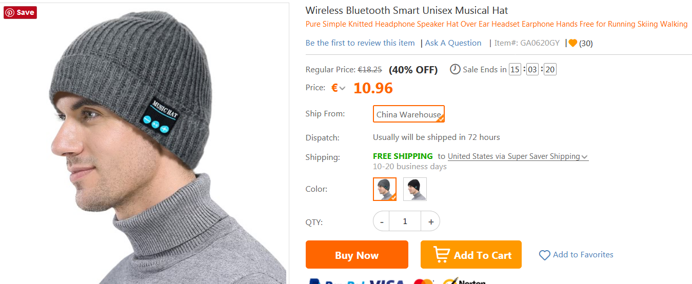The height and width of the screenshot is (284, 692).
Task: Click the orange heart likes icon
Action: pos(573,43)
